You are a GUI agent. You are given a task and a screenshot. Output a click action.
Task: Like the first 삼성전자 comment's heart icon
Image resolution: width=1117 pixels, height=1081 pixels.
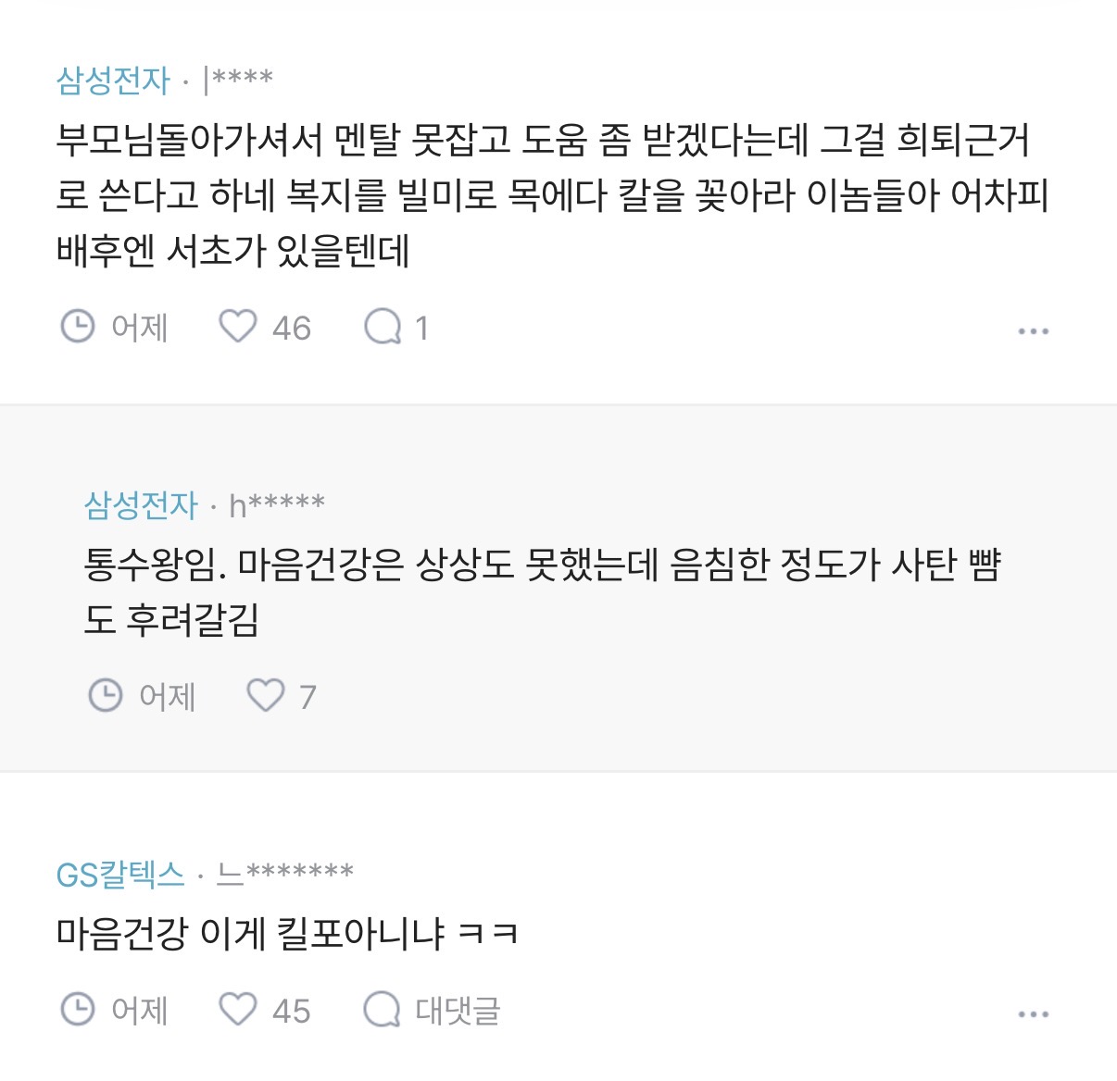[237, 327]
